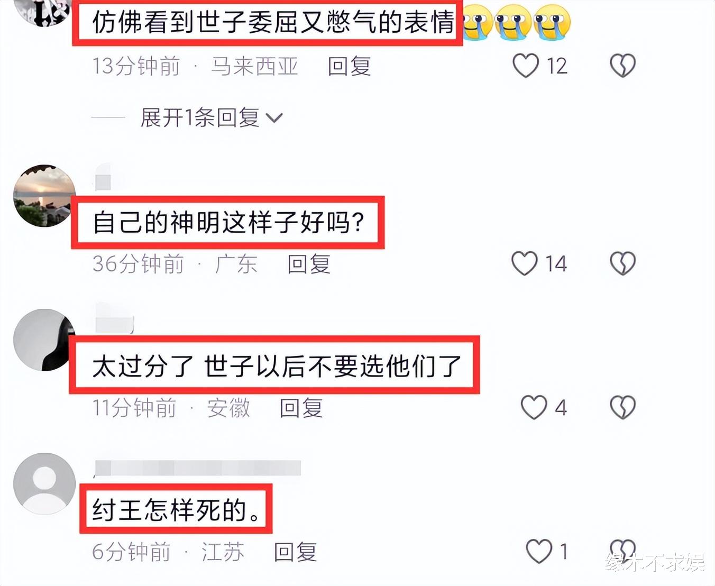The image size is (715, 586).
Task: Like the Anhui comment with 4 likes
Action: (x=534, y=407)
